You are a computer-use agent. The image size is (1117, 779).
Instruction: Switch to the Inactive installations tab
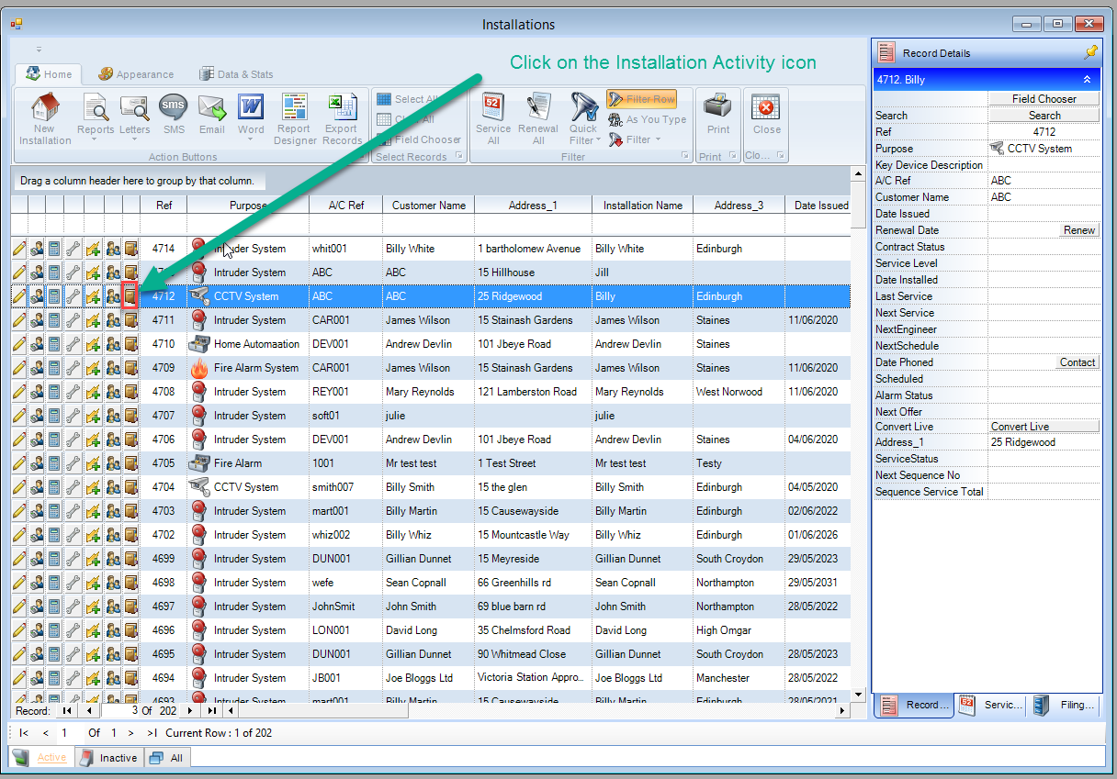(109, 758)
